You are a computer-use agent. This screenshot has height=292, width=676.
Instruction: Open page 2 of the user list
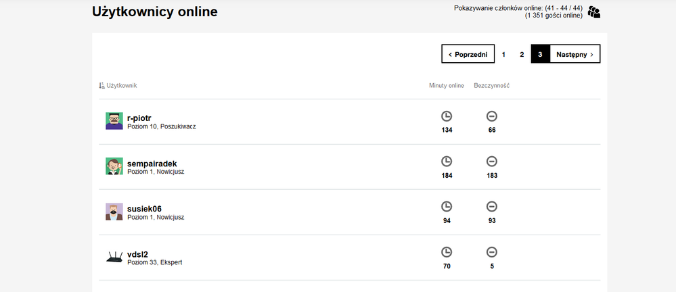(522, 54)
